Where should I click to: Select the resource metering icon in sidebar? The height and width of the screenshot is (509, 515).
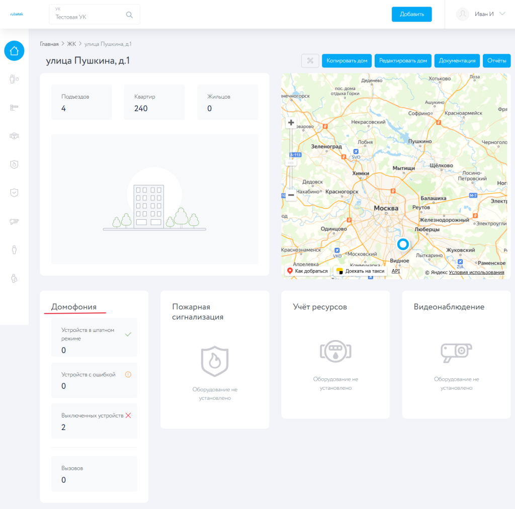(x=14, y=136)
